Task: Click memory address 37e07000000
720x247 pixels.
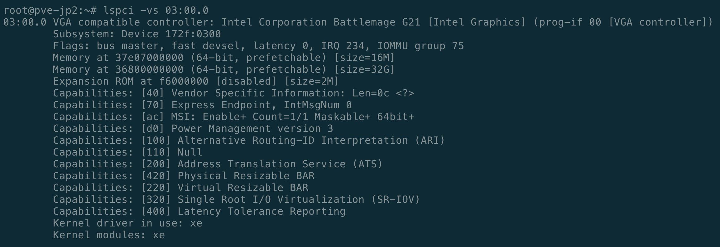Action: tap(149, 58)
